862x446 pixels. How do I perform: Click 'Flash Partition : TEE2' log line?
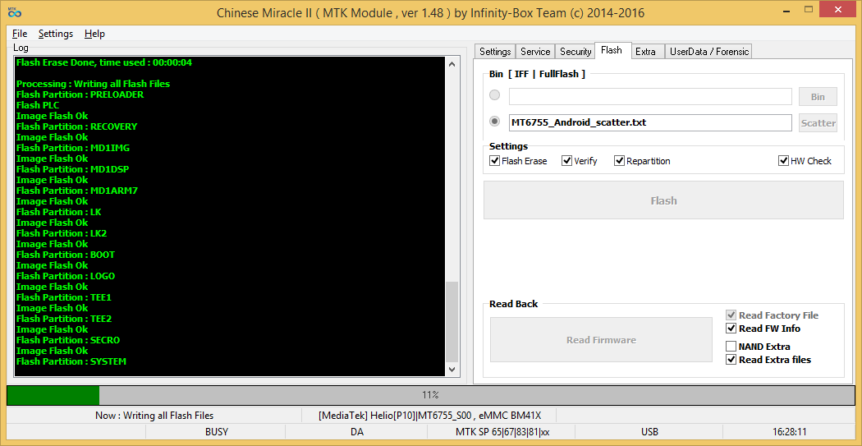coord(64,319)
